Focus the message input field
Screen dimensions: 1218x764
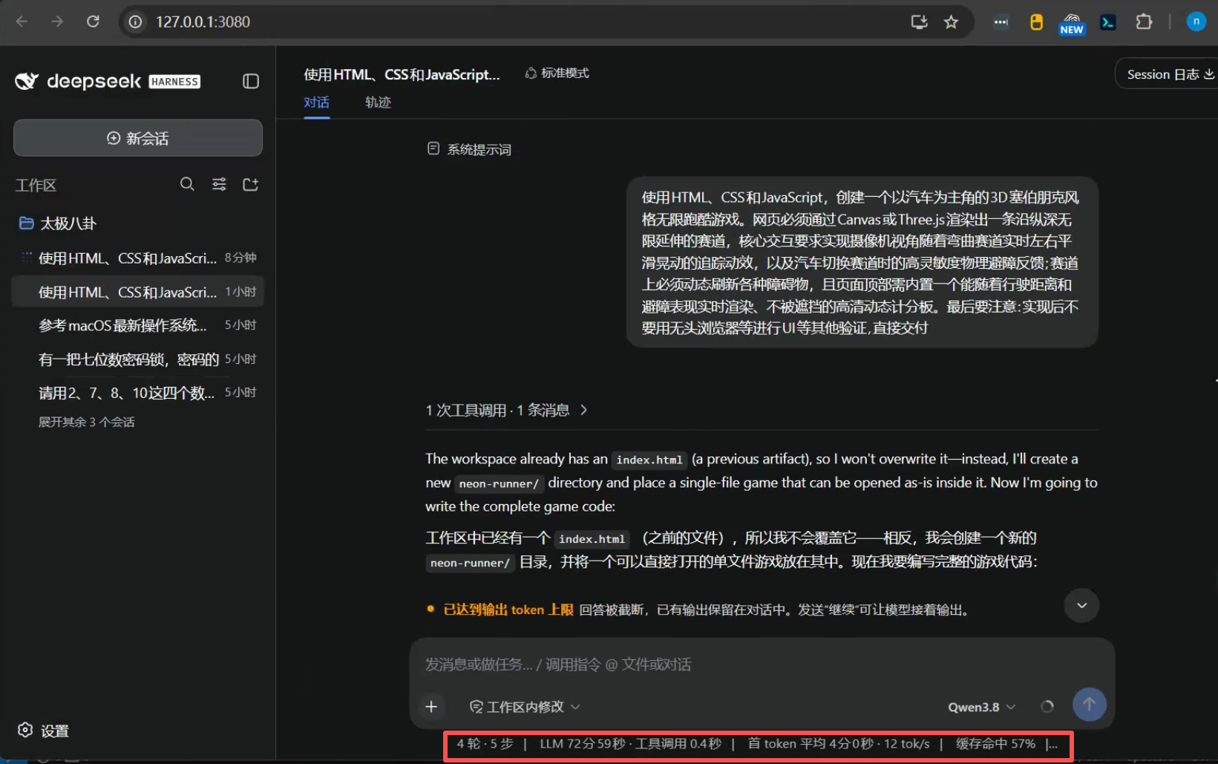762,665
